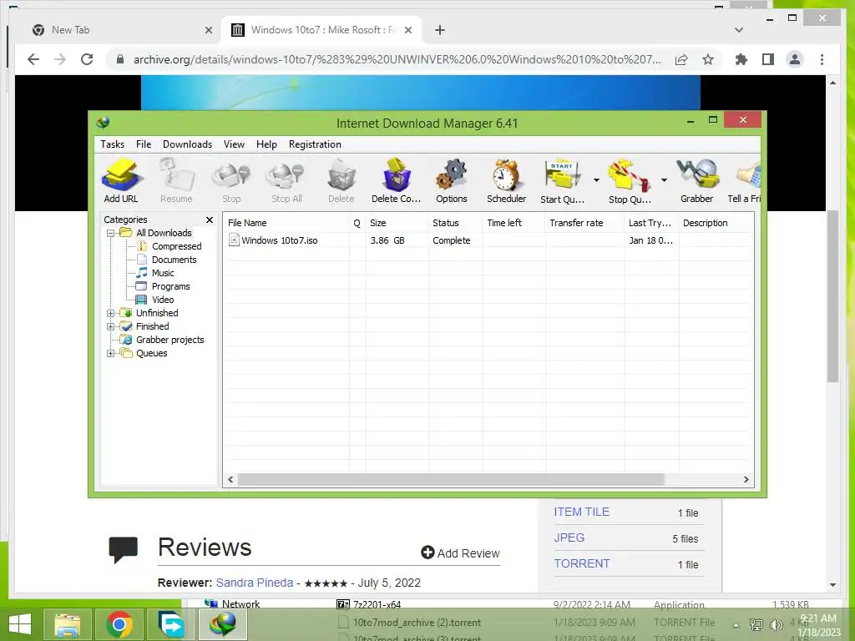
Task: Click the Stop toolbar icon
Action: click(231, 180)
